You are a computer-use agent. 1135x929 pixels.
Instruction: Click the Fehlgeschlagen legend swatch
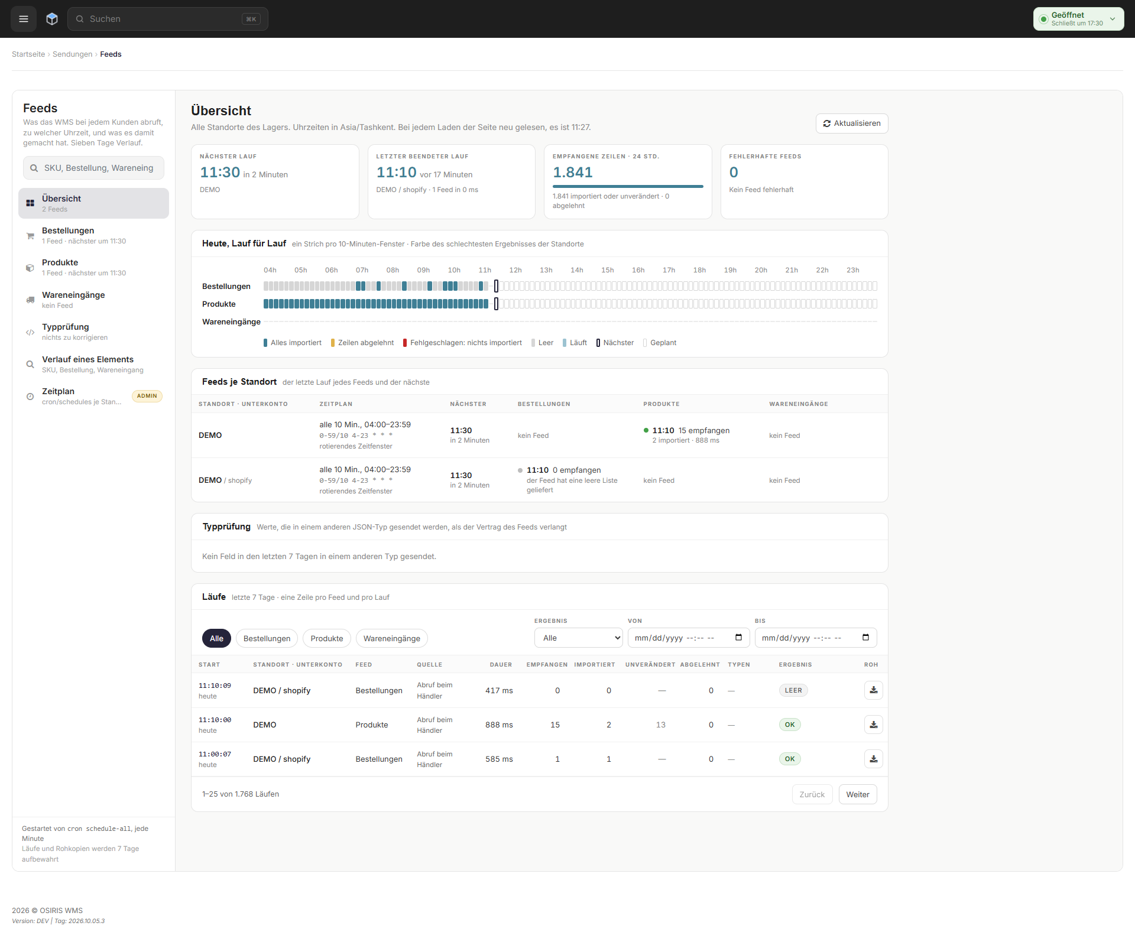405,343
